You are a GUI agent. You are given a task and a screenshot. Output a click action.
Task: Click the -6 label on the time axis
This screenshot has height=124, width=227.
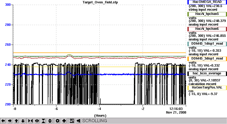click(56, 109)
